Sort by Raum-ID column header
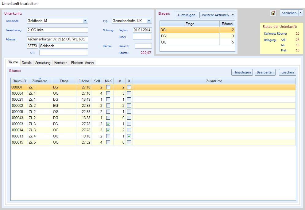 point(19,81)
